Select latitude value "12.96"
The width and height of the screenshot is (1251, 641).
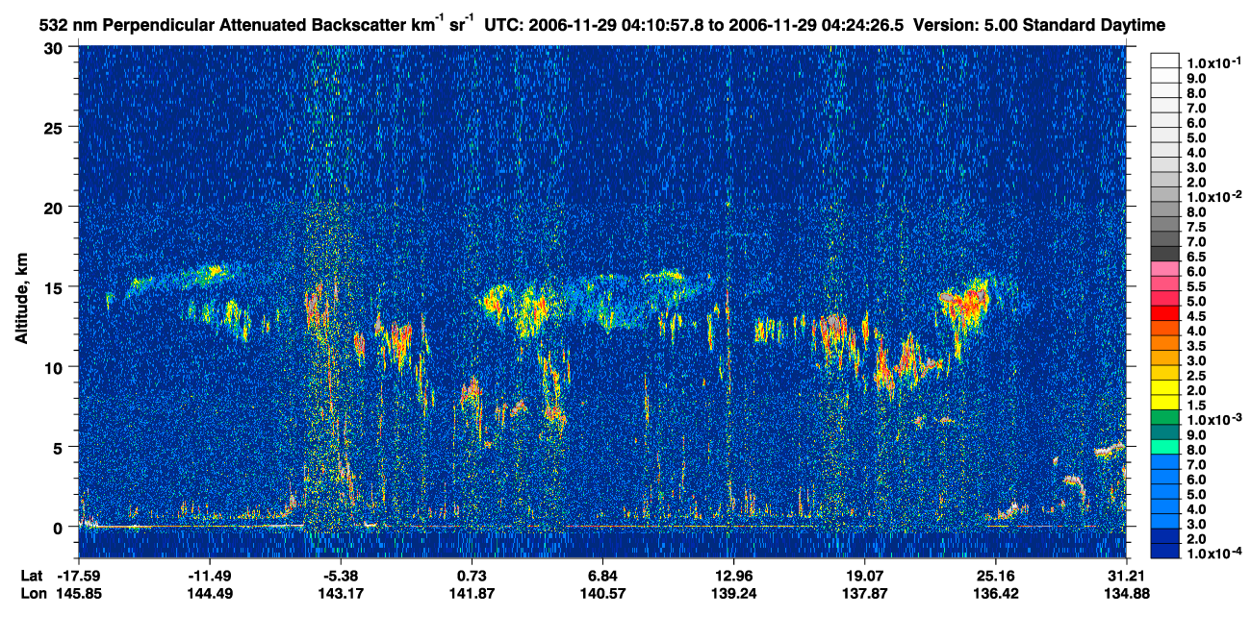(733, 576)
